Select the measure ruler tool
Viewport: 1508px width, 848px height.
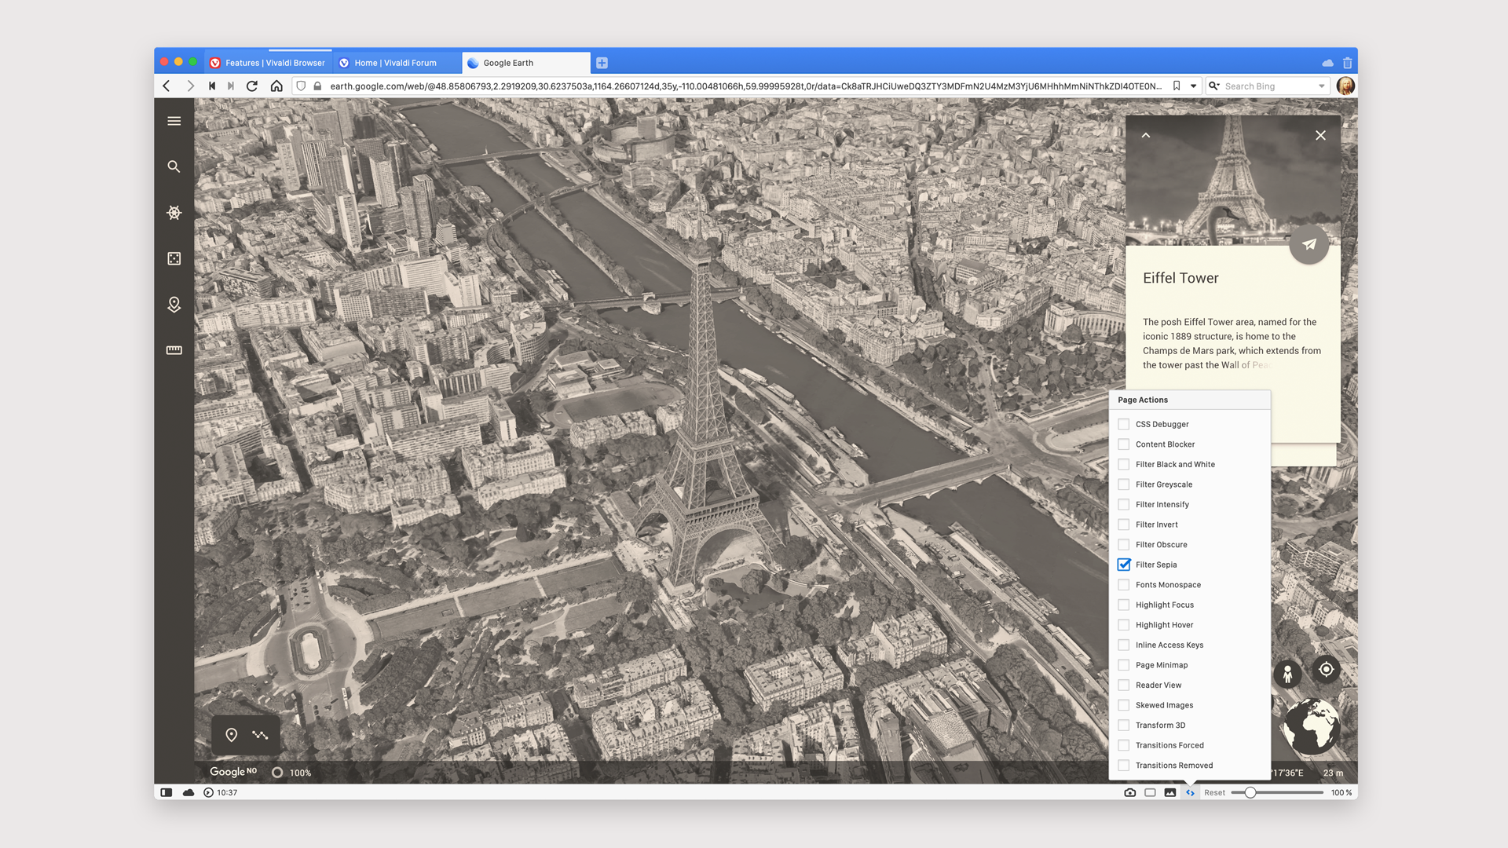pyautogui.click(x=174, y=350)
